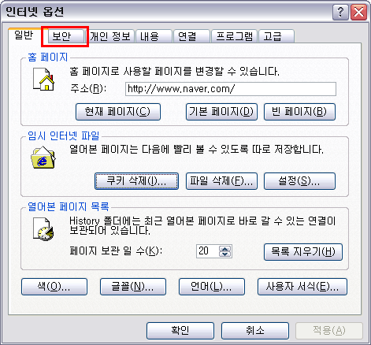
Task: Open the 고급 tab
Action: (276, 36)
